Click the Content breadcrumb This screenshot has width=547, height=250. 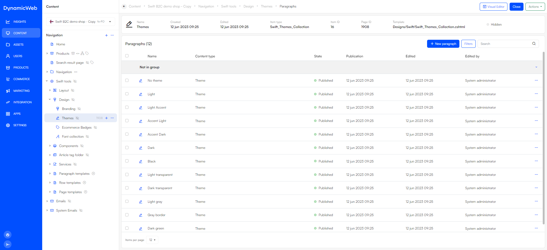135,6
